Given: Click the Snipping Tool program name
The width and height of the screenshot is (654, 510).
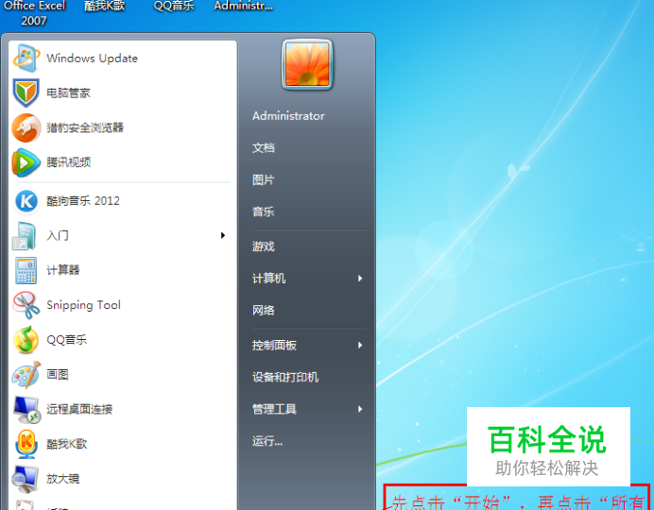Looking at the screenshot, I should 84,305.
